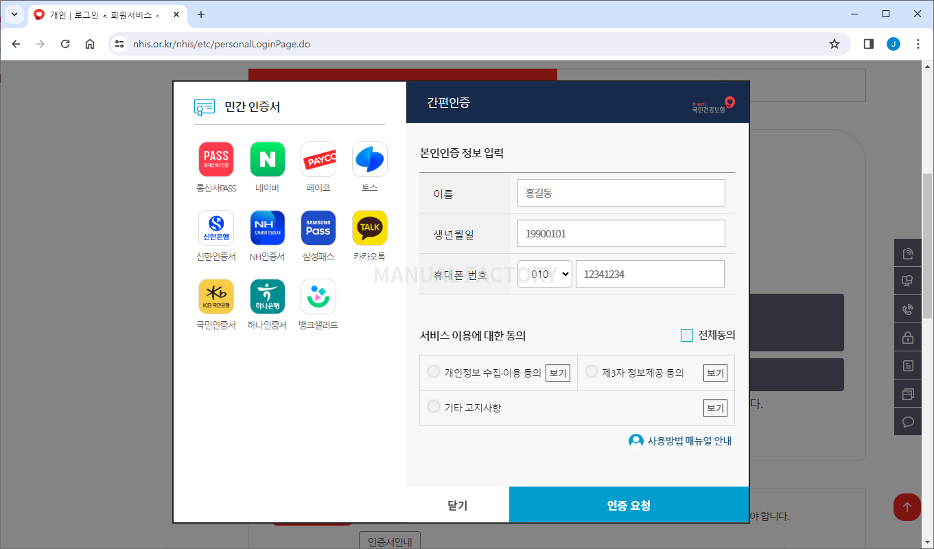Go back in browser history
Viewport: 934px width, 549px height.
(16, 44)
